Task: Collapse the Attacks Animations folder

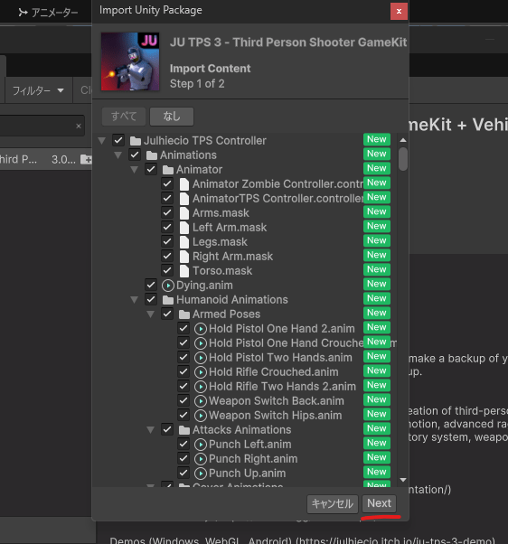Action: point(151,430)
